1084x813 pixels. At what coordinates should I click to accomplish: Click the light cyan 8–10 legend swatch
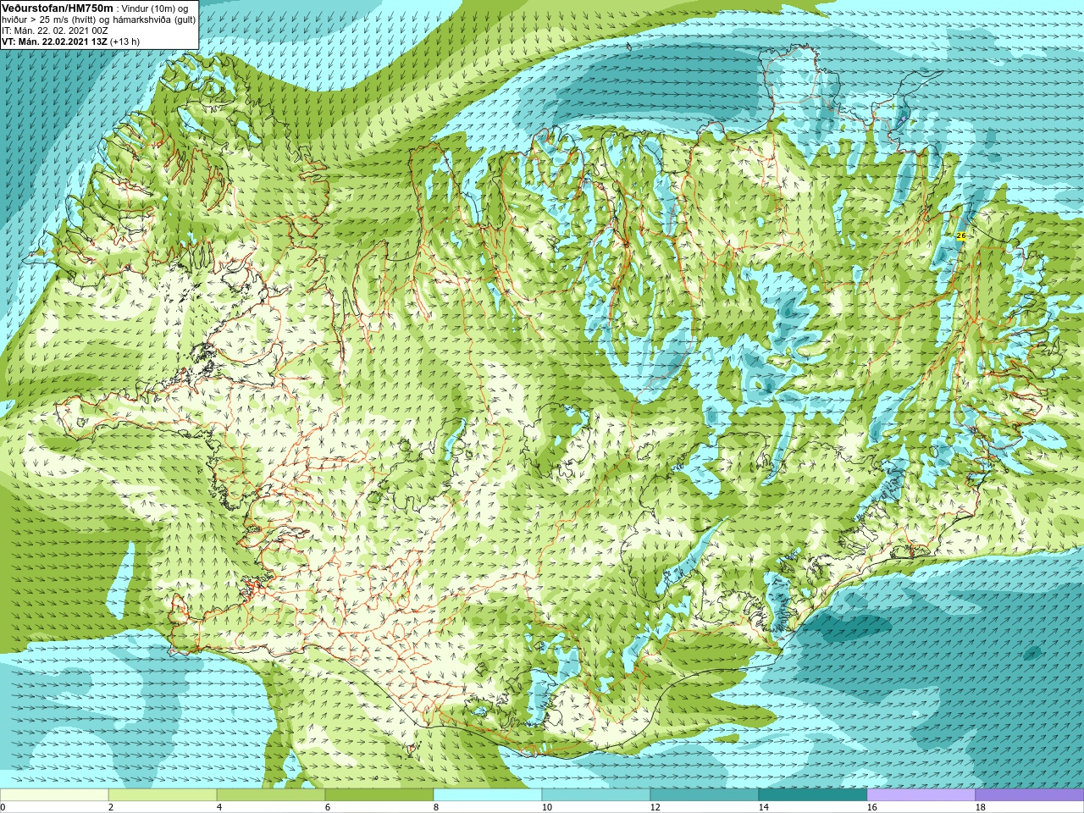click(x=488, y=795)
